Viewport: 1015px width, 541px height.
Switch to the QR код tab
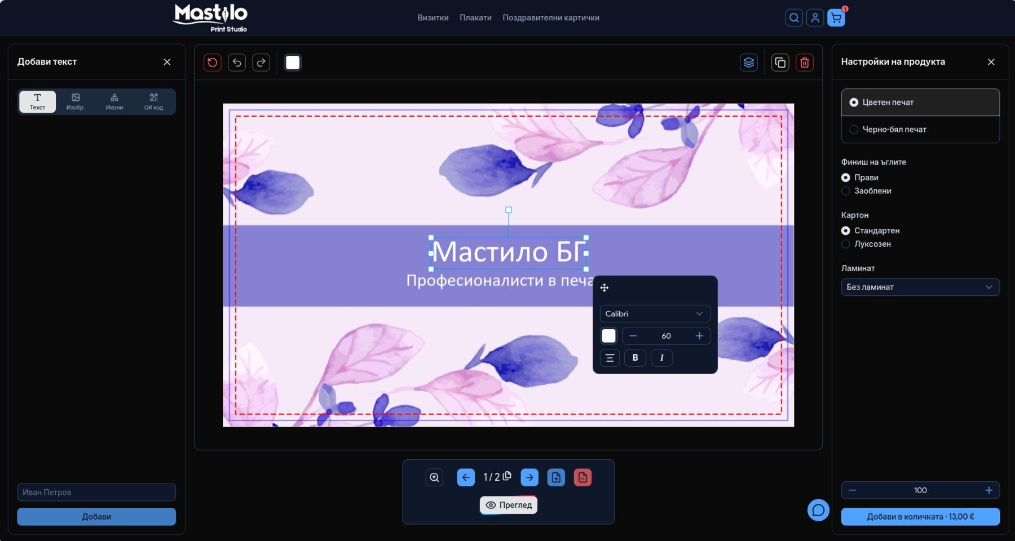[x=153, y=101]
